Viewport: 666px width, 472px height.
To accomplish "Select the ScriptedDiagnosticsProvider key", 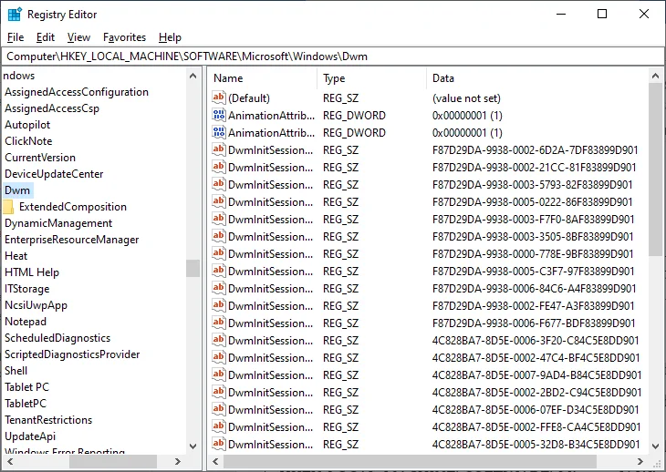I will click(x=72, y=354).
